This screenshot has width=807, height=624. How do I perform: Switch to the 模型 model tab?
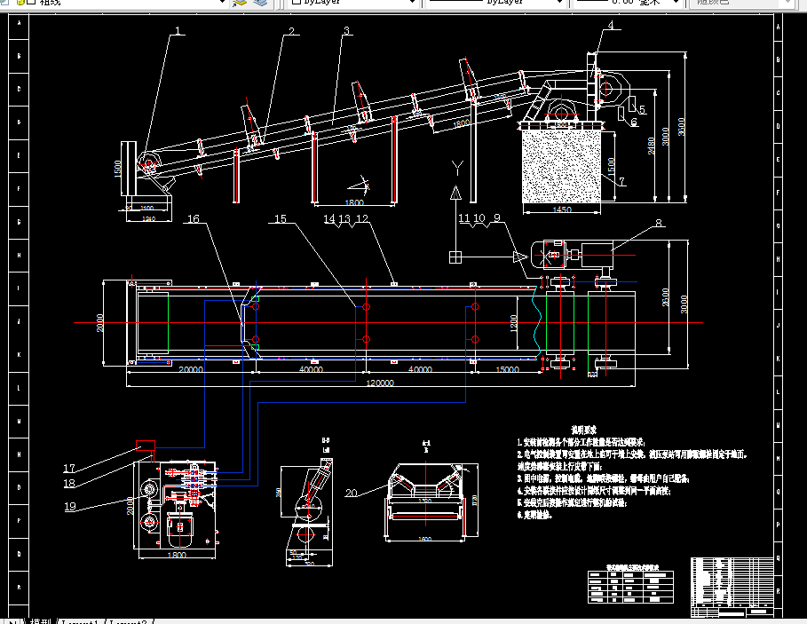(x=41, y=621)
